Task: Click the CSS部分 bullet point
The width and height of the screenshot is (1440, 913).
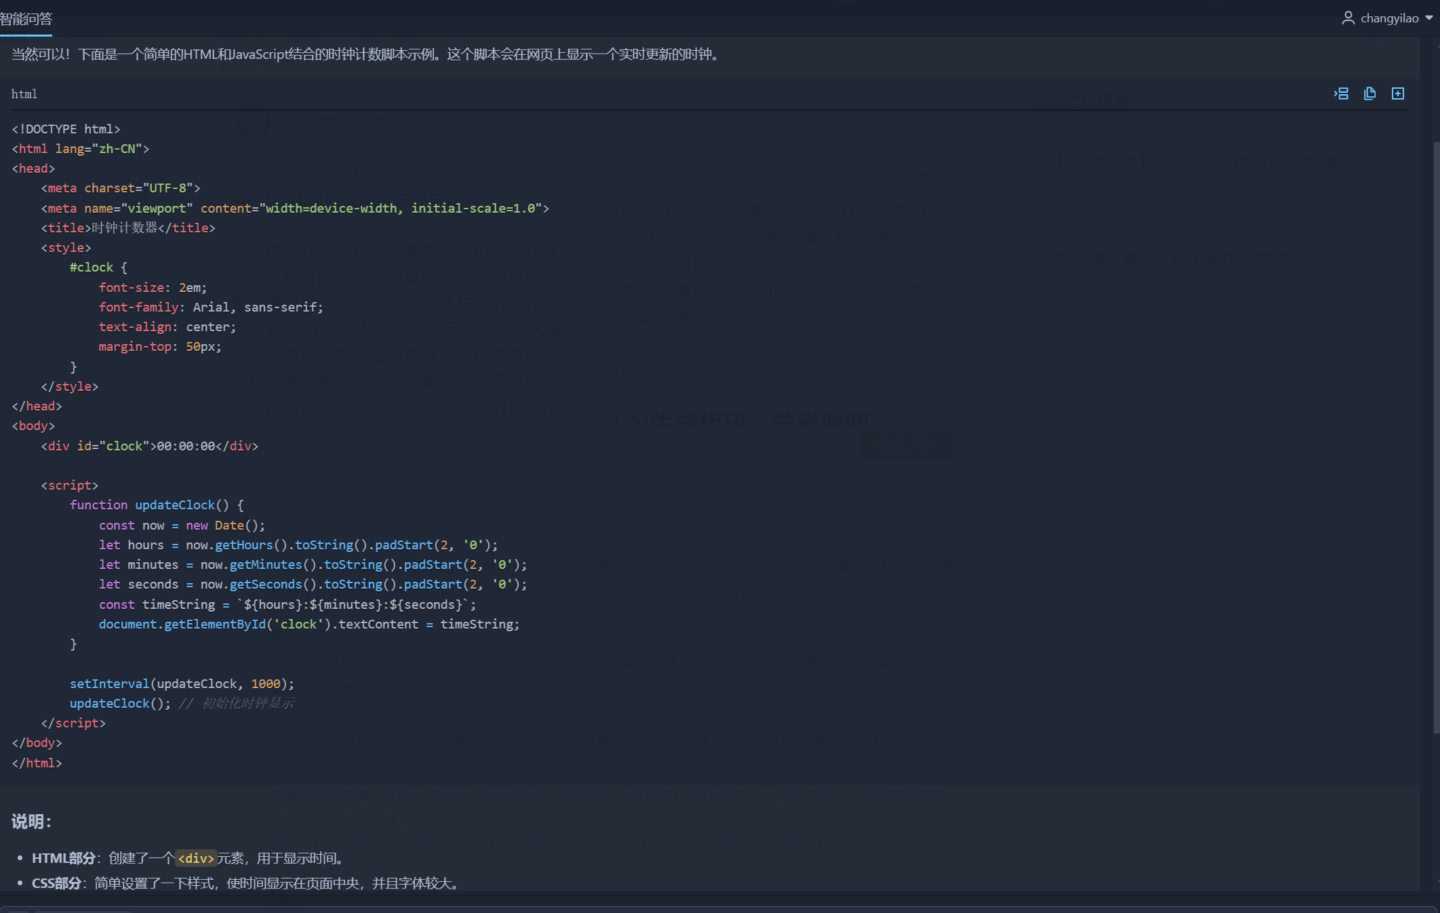Action: 247,883
